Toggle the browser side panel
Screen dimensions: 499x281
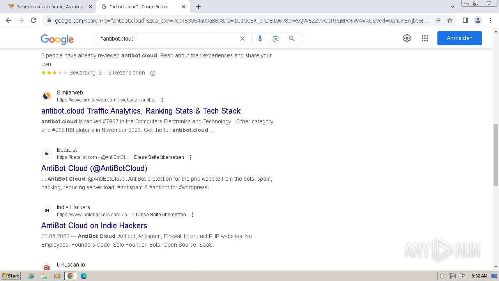(465, 20)
